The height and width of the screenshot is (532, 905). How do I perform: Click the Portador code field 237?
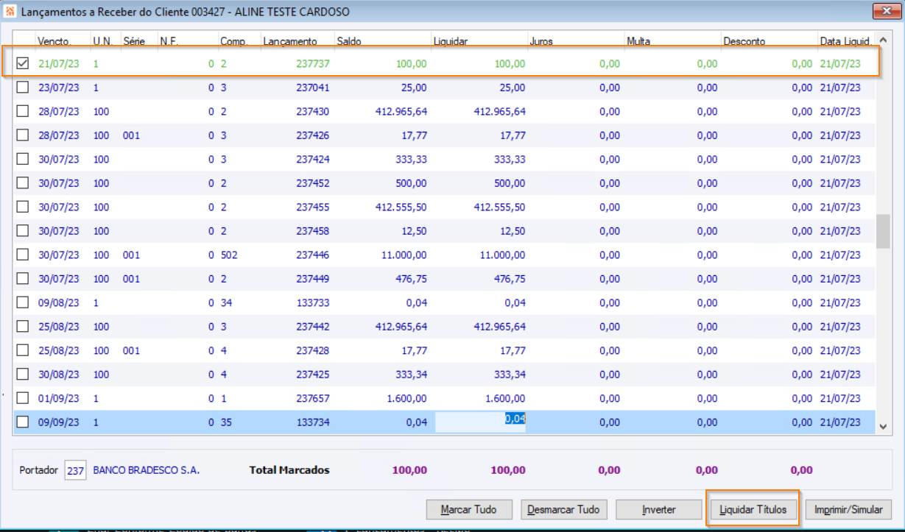[75, 470]
